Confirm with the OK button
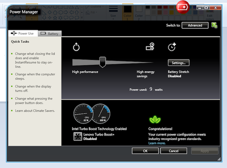227x168 pixels. (x=145, y=151)
